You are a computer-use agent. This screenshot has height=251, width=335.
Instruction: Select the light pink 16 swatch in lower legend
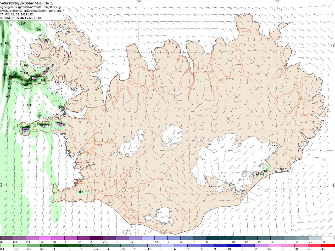pyautogui.click(x=274, y=246)
